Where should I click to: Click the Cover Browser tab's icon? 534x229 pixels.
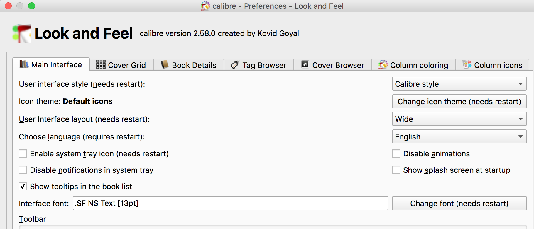305,64
